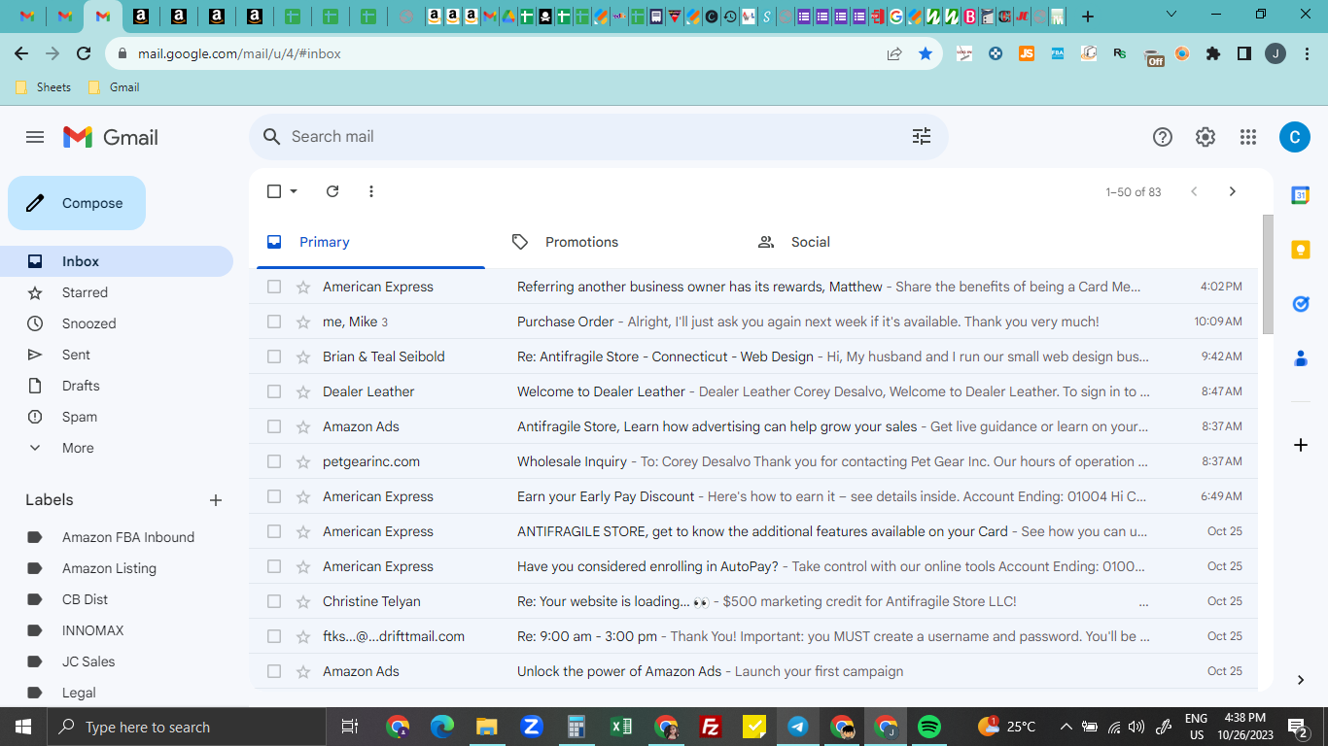The width and height of the screenshot is (1328, 746).
Task: Open the select dropdown arrow beside select-all
Action: tap(294, 191)
